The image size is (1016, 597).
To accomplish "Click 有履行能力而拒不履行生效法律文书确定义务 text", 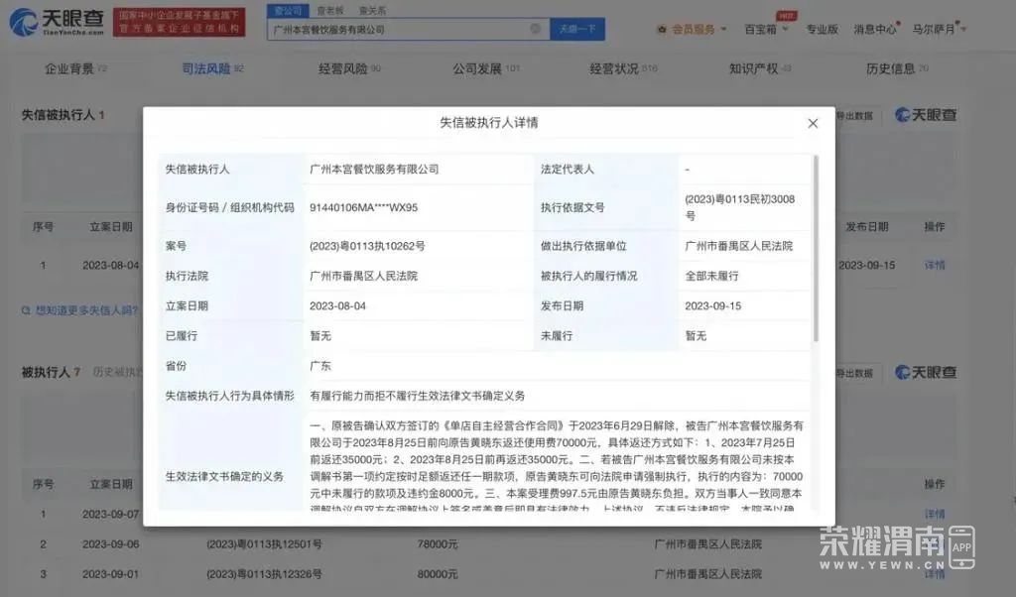I will 418,396.
